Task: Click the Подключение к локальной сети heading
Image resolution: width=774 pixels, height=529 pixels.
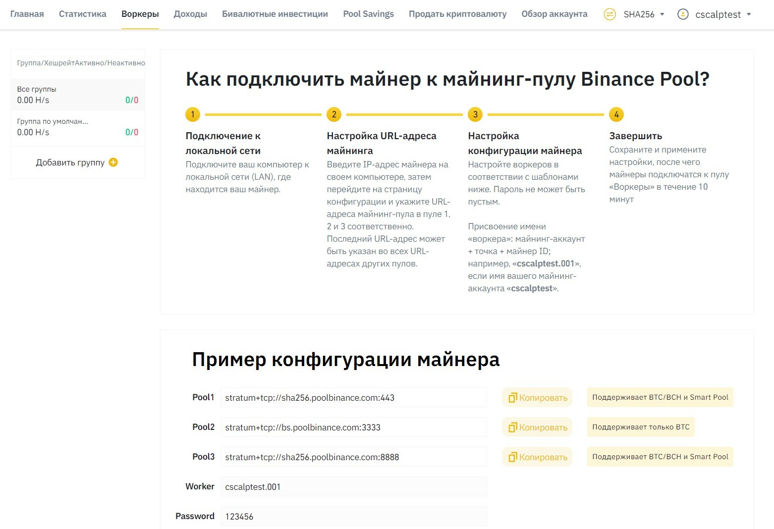Action: coord(223,143)
